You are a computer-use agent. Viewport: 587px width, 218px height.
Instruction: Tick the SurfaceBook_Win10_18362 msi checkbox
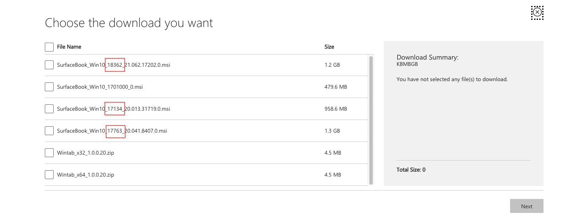tap(49, 65)
